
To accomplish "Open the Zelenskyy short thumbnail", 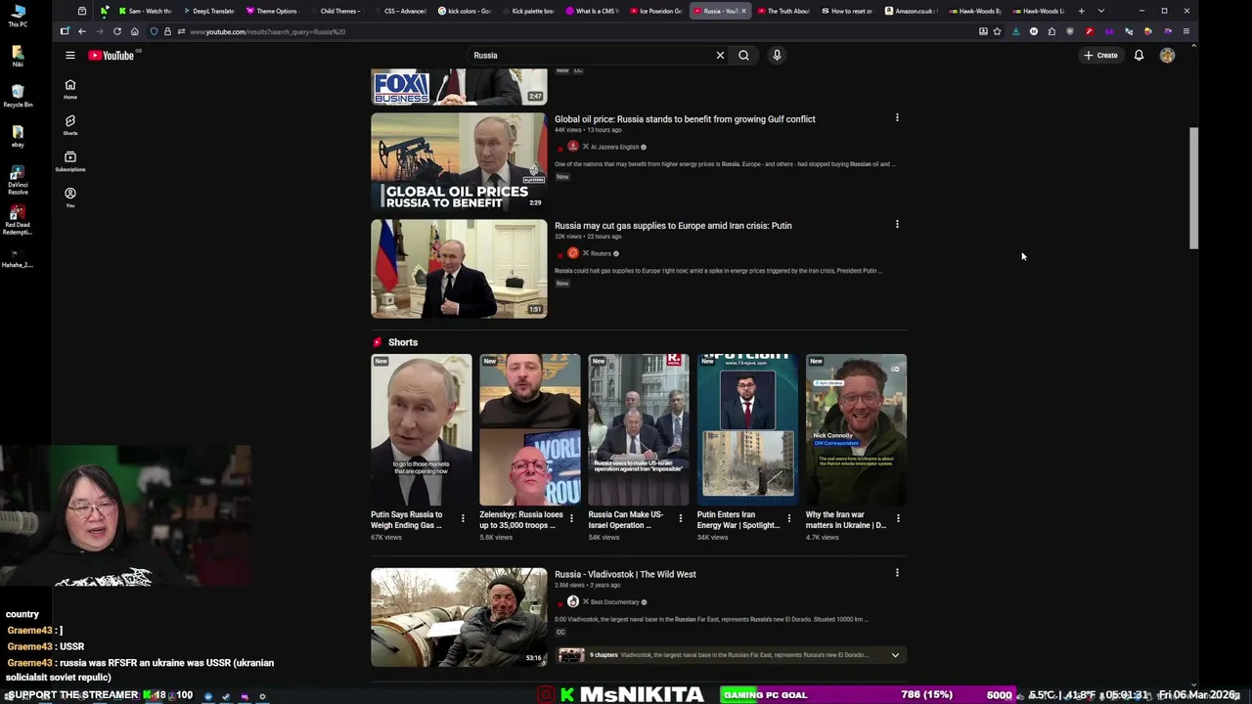I will click(x=529, y=429).
